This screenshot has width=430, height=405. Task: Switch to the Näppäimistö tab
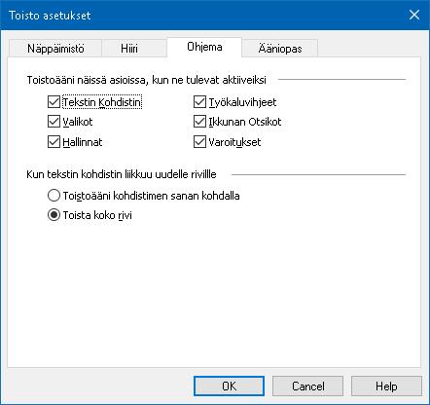point(55,49)
